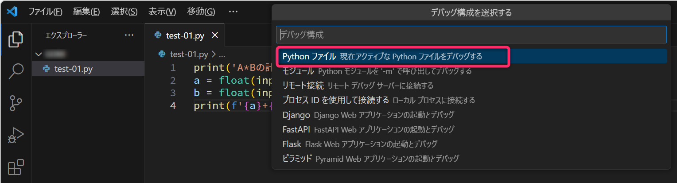Select test-01.py in the Explorer tree
This screenshot has height=183, width=677.
73,69
